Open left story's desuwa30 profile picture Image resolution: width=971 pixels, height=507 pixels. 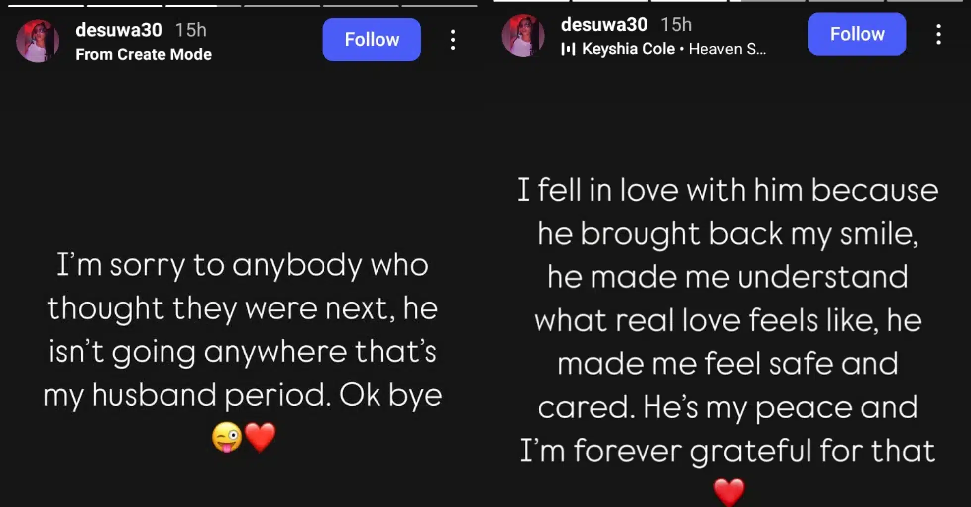pos(38,41)
